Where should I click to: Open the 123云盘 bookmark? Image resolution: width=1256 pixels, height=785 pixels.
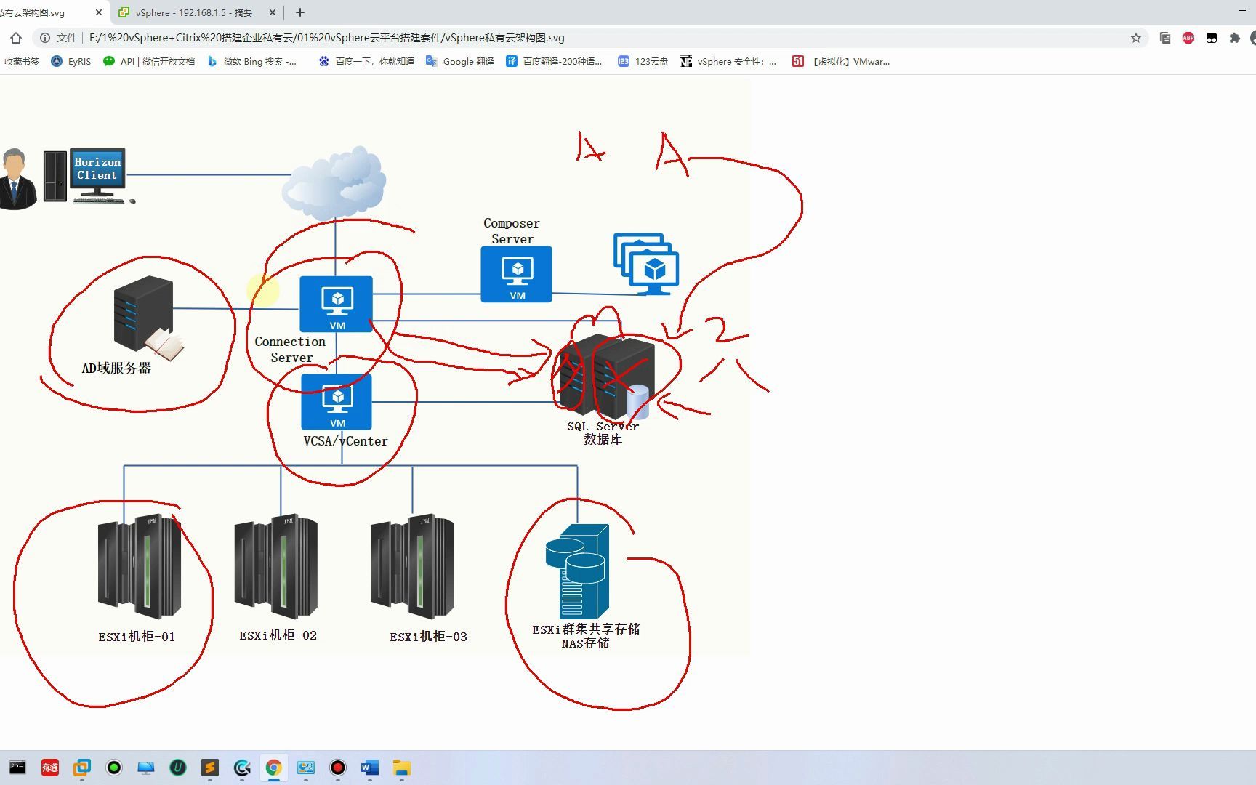643,62
